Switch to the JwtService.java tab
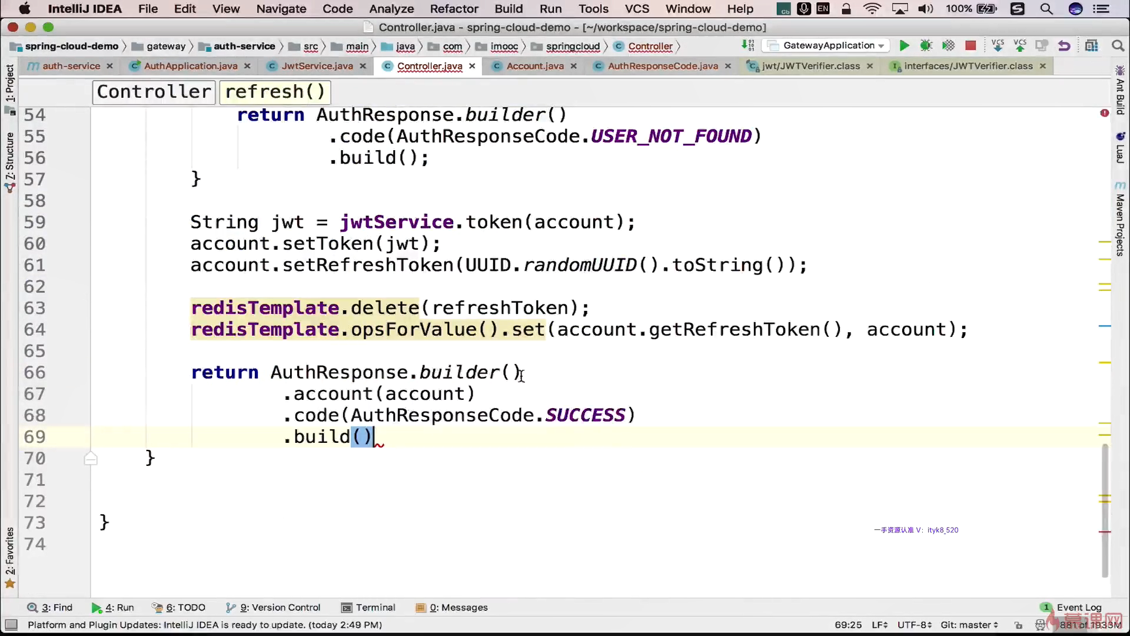The height and width of the screenshot is (636, 1130). [317, 66]
